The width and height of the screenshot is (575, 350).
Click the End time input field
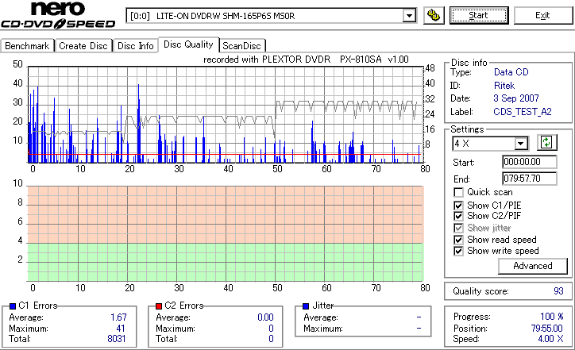pyautogui.click(x=530, y=179)
